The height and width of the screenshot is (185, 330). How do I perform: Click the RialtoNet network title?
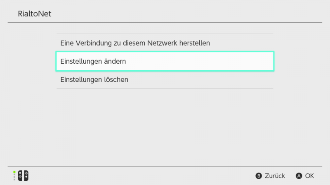35,14
